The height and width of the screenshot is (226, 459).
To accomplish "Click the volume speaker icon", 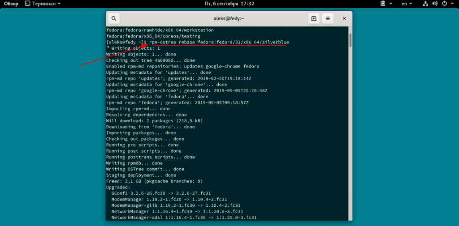I will (436, 4).
